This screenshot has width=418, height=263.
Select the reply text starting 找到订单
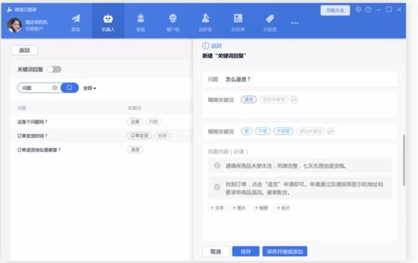pos(304,188)
